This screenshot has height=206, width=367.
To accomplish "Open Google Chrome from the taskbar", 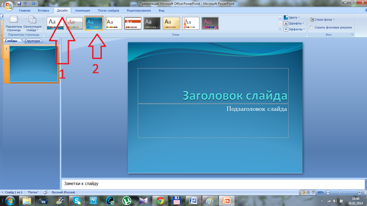I will pos(160,200).
